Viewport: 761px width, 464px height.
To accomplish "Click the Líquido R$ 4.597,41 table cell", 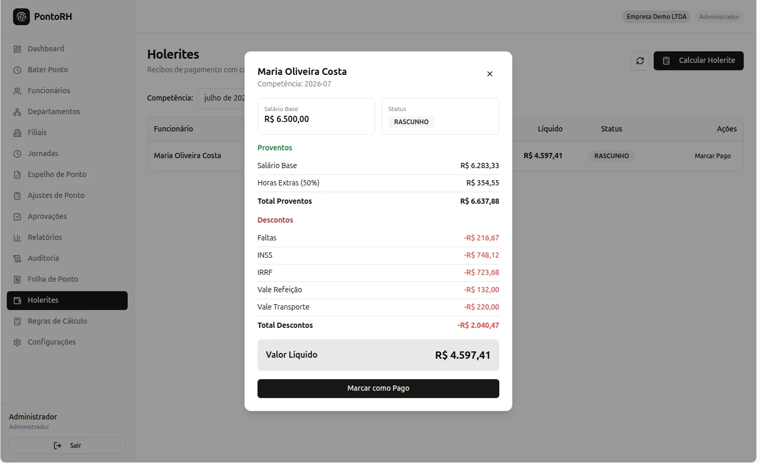I will [x=543, y=156].
